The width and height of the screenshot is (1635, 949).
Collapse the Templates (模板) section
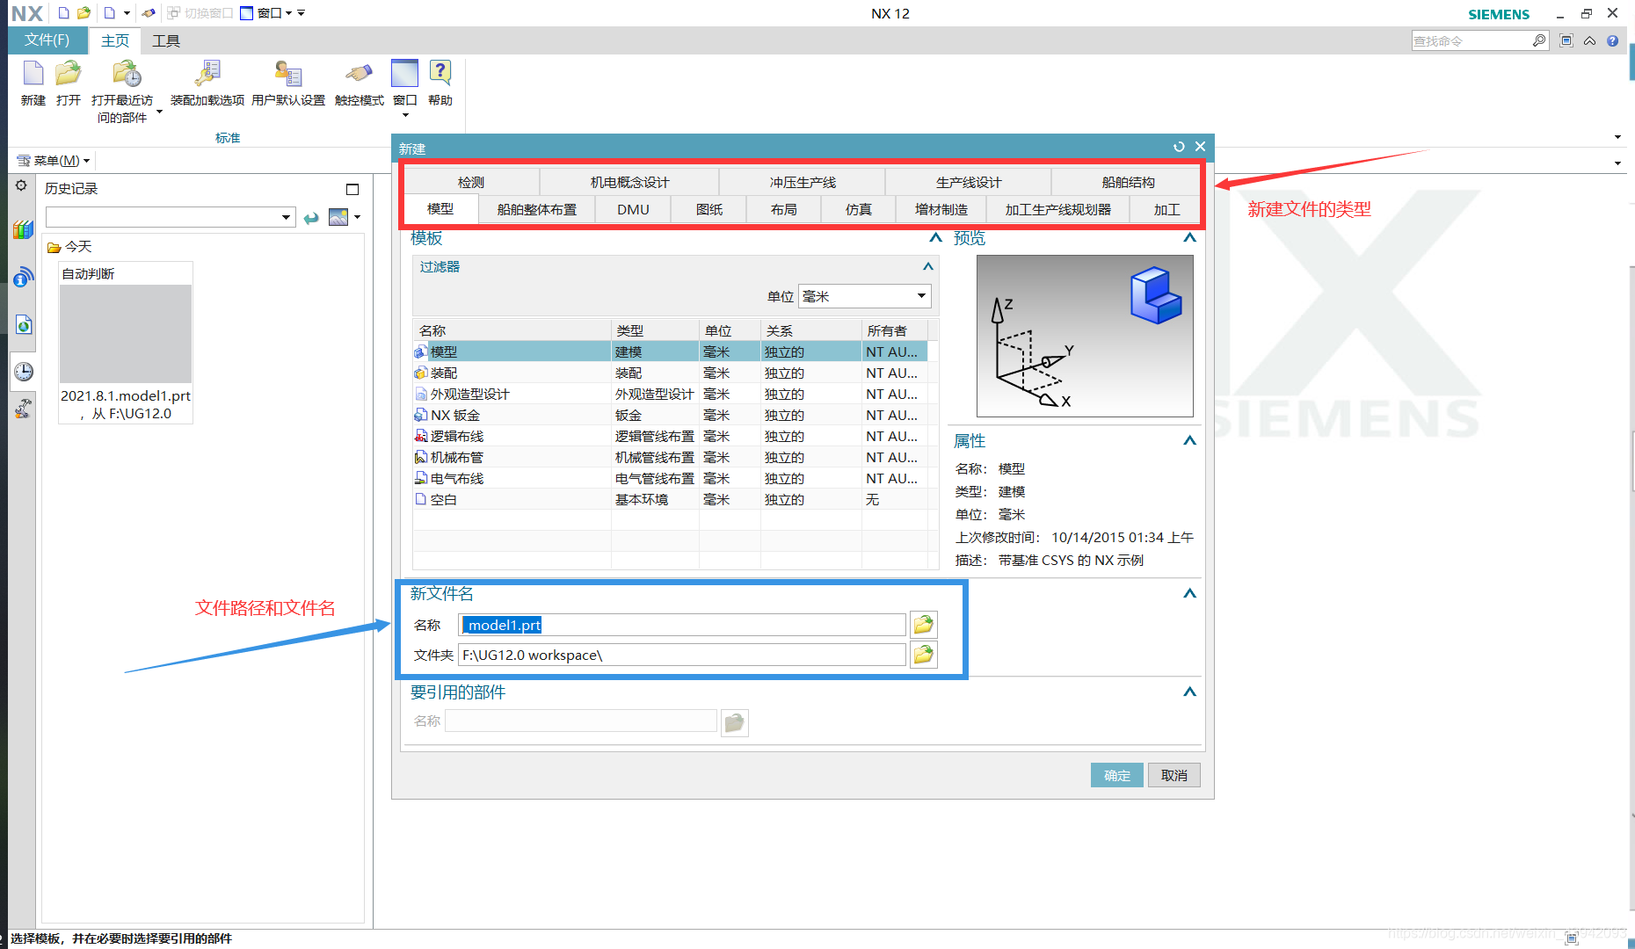[935, 237]
